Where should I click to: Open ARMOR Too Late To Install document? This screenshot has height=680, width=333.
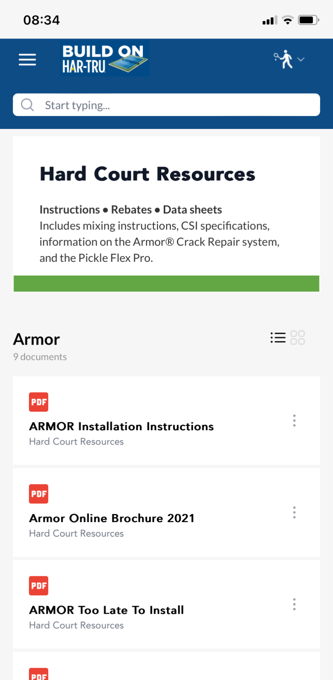[x=106, y=611]
